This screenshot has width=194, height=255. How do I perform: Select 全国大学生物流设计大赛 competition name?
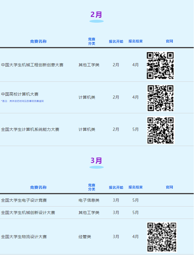24,237
